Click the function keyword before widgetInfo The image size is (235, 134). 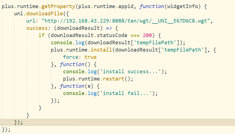[152, 6]
